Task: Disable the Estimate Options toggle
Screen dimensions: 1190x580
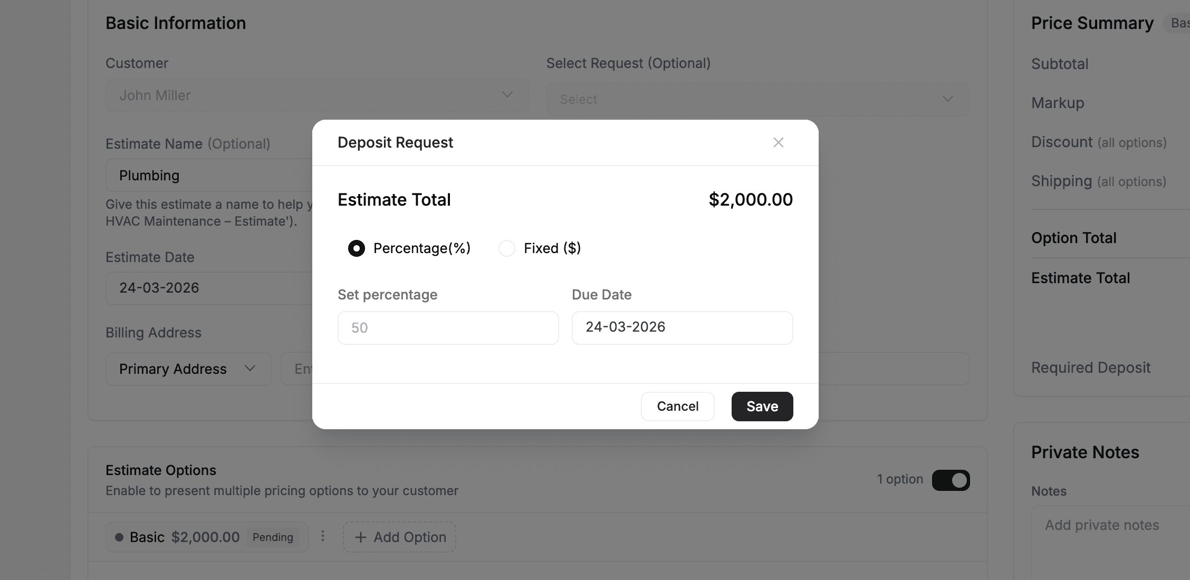Action: 951,480
